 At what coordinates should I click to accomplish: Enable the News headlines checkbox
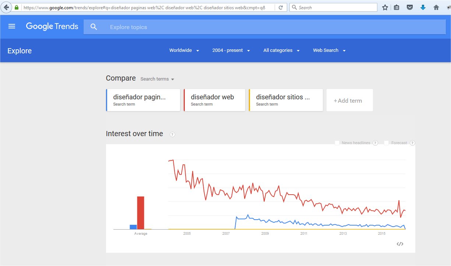[x=337, y=143]
